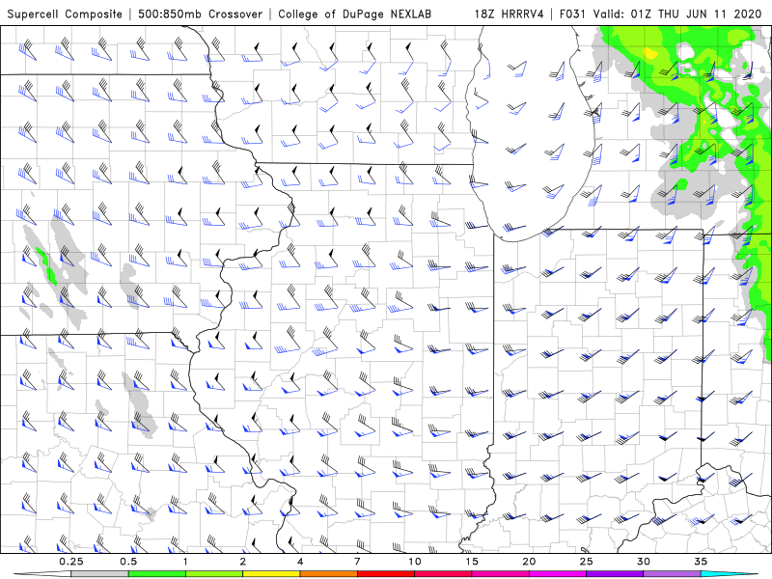
Task: Click the '0.25' legend value
Action: point(70,562)
